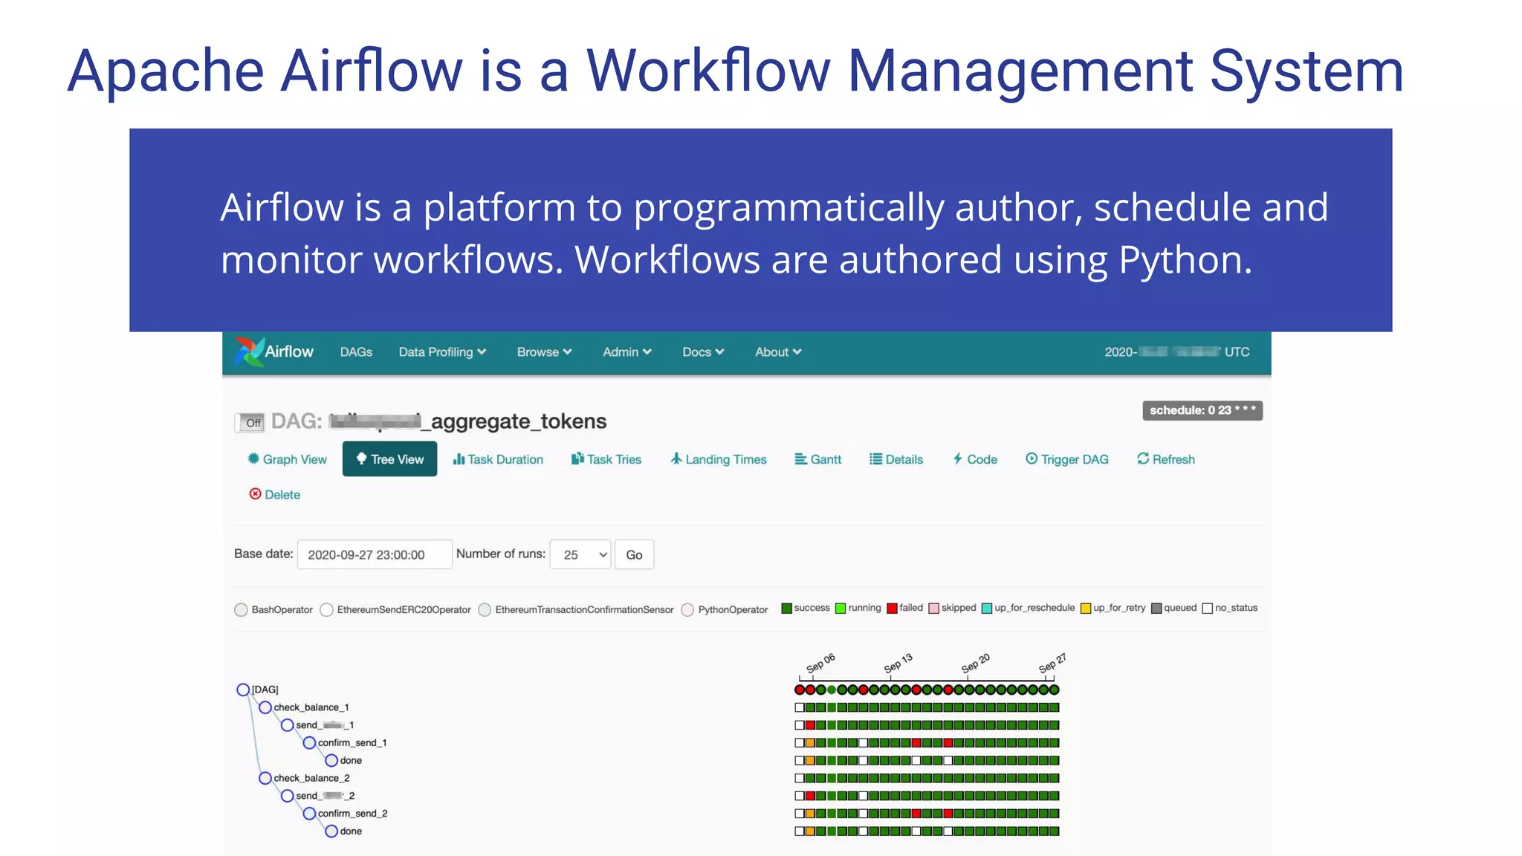Click the UTC clock in the navbar
The width and height of the screenshot is (1522, 856).
[1177, 352]
